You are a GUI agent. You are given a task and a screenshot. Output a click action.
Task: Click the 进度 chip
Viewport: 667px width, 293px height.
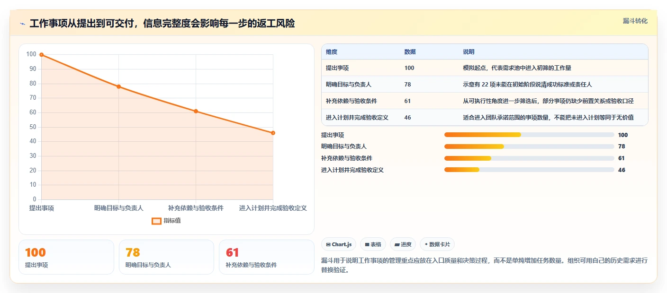coord(403,244)
